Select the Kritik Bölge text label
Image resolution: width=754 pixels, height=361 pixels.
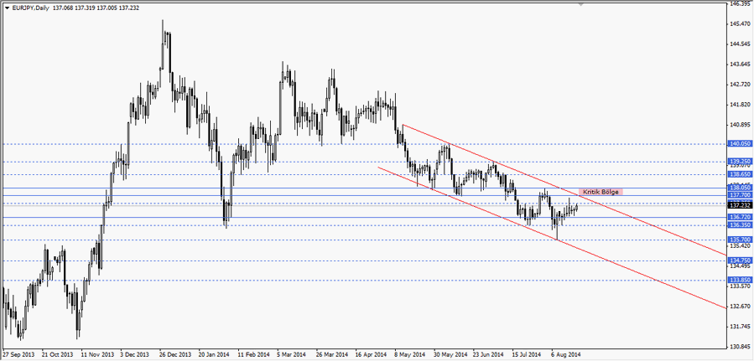(601, 192)
